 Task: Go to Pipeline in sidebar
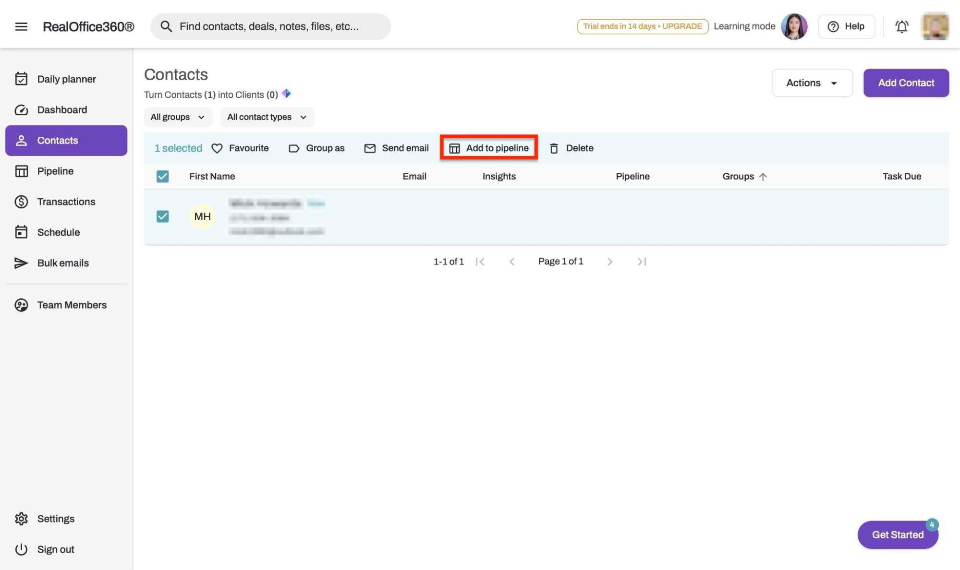[x=55, y=171]
